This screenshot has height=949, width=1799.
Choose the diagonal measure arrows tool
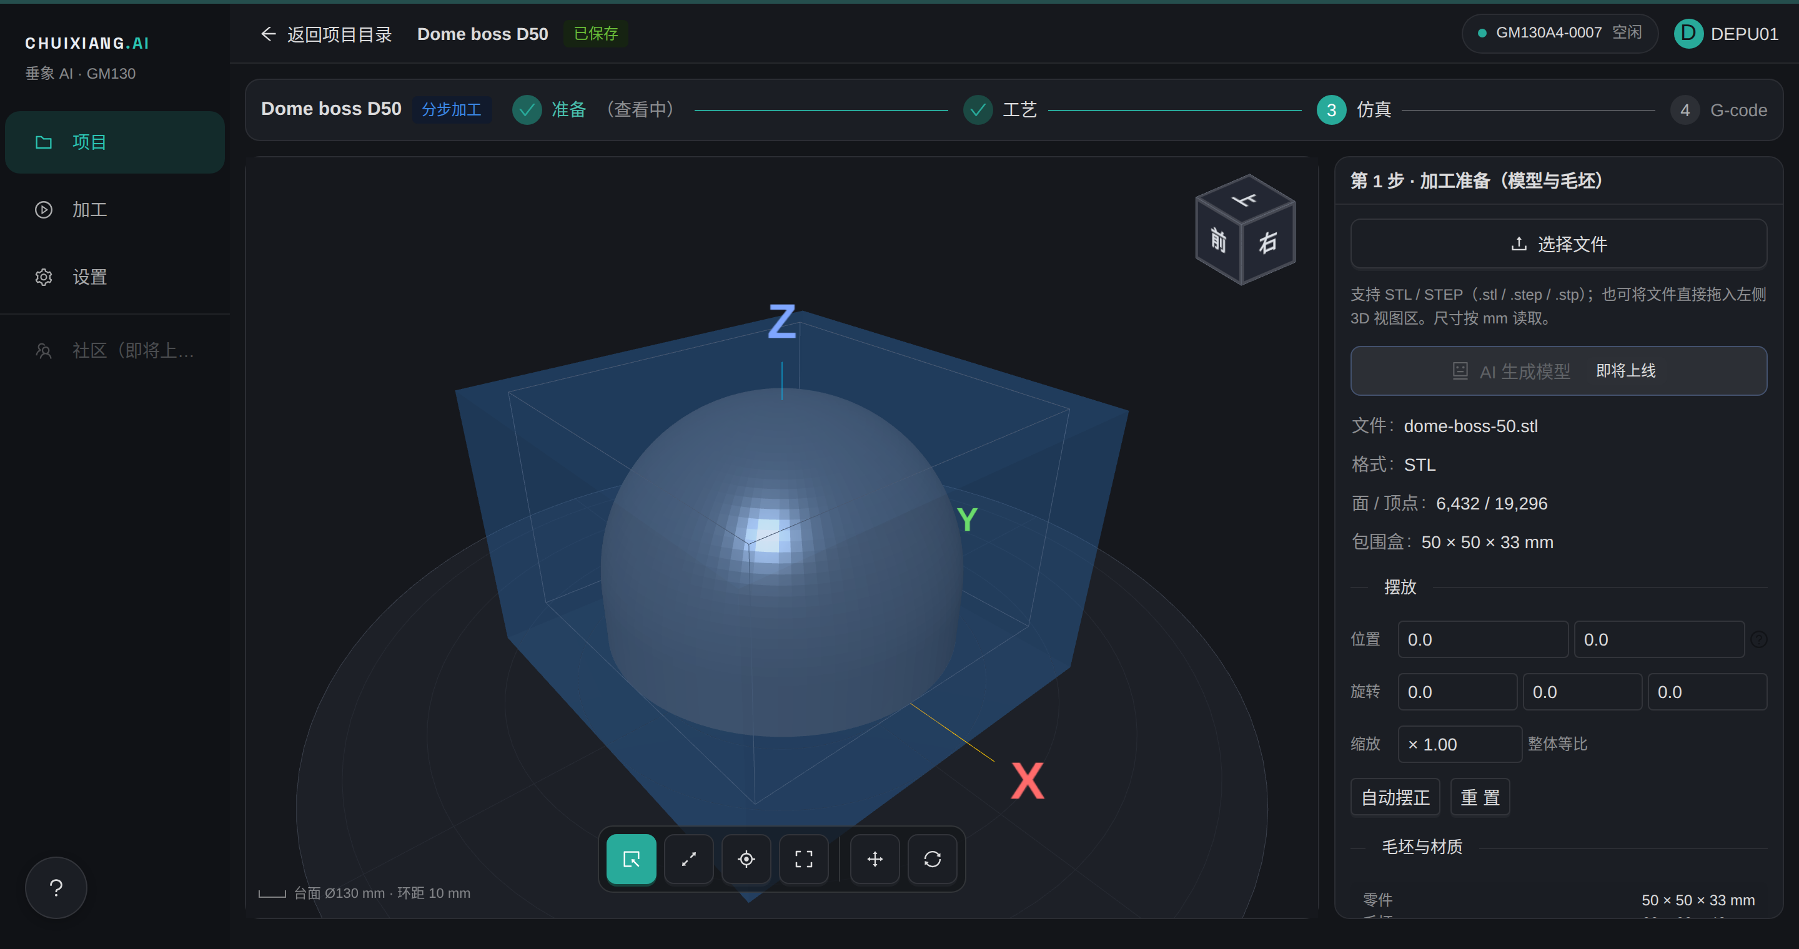(688, 859)
